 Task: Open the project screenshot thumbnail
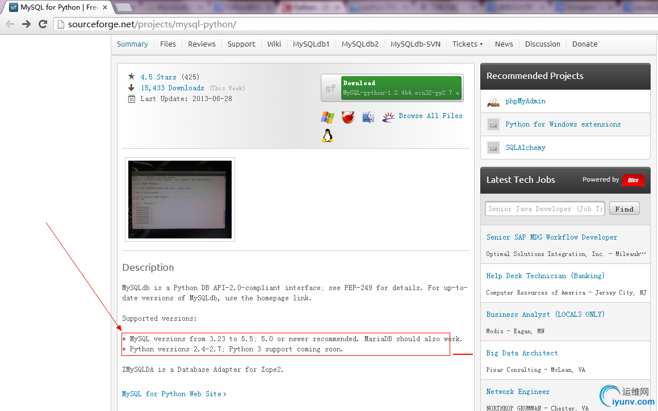[x=180, y=199]
